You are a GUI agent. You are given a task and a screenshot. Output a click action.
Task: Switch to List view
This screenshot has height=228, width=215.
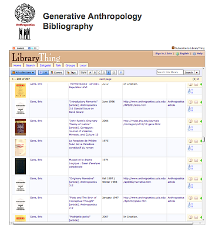(43, 72)
